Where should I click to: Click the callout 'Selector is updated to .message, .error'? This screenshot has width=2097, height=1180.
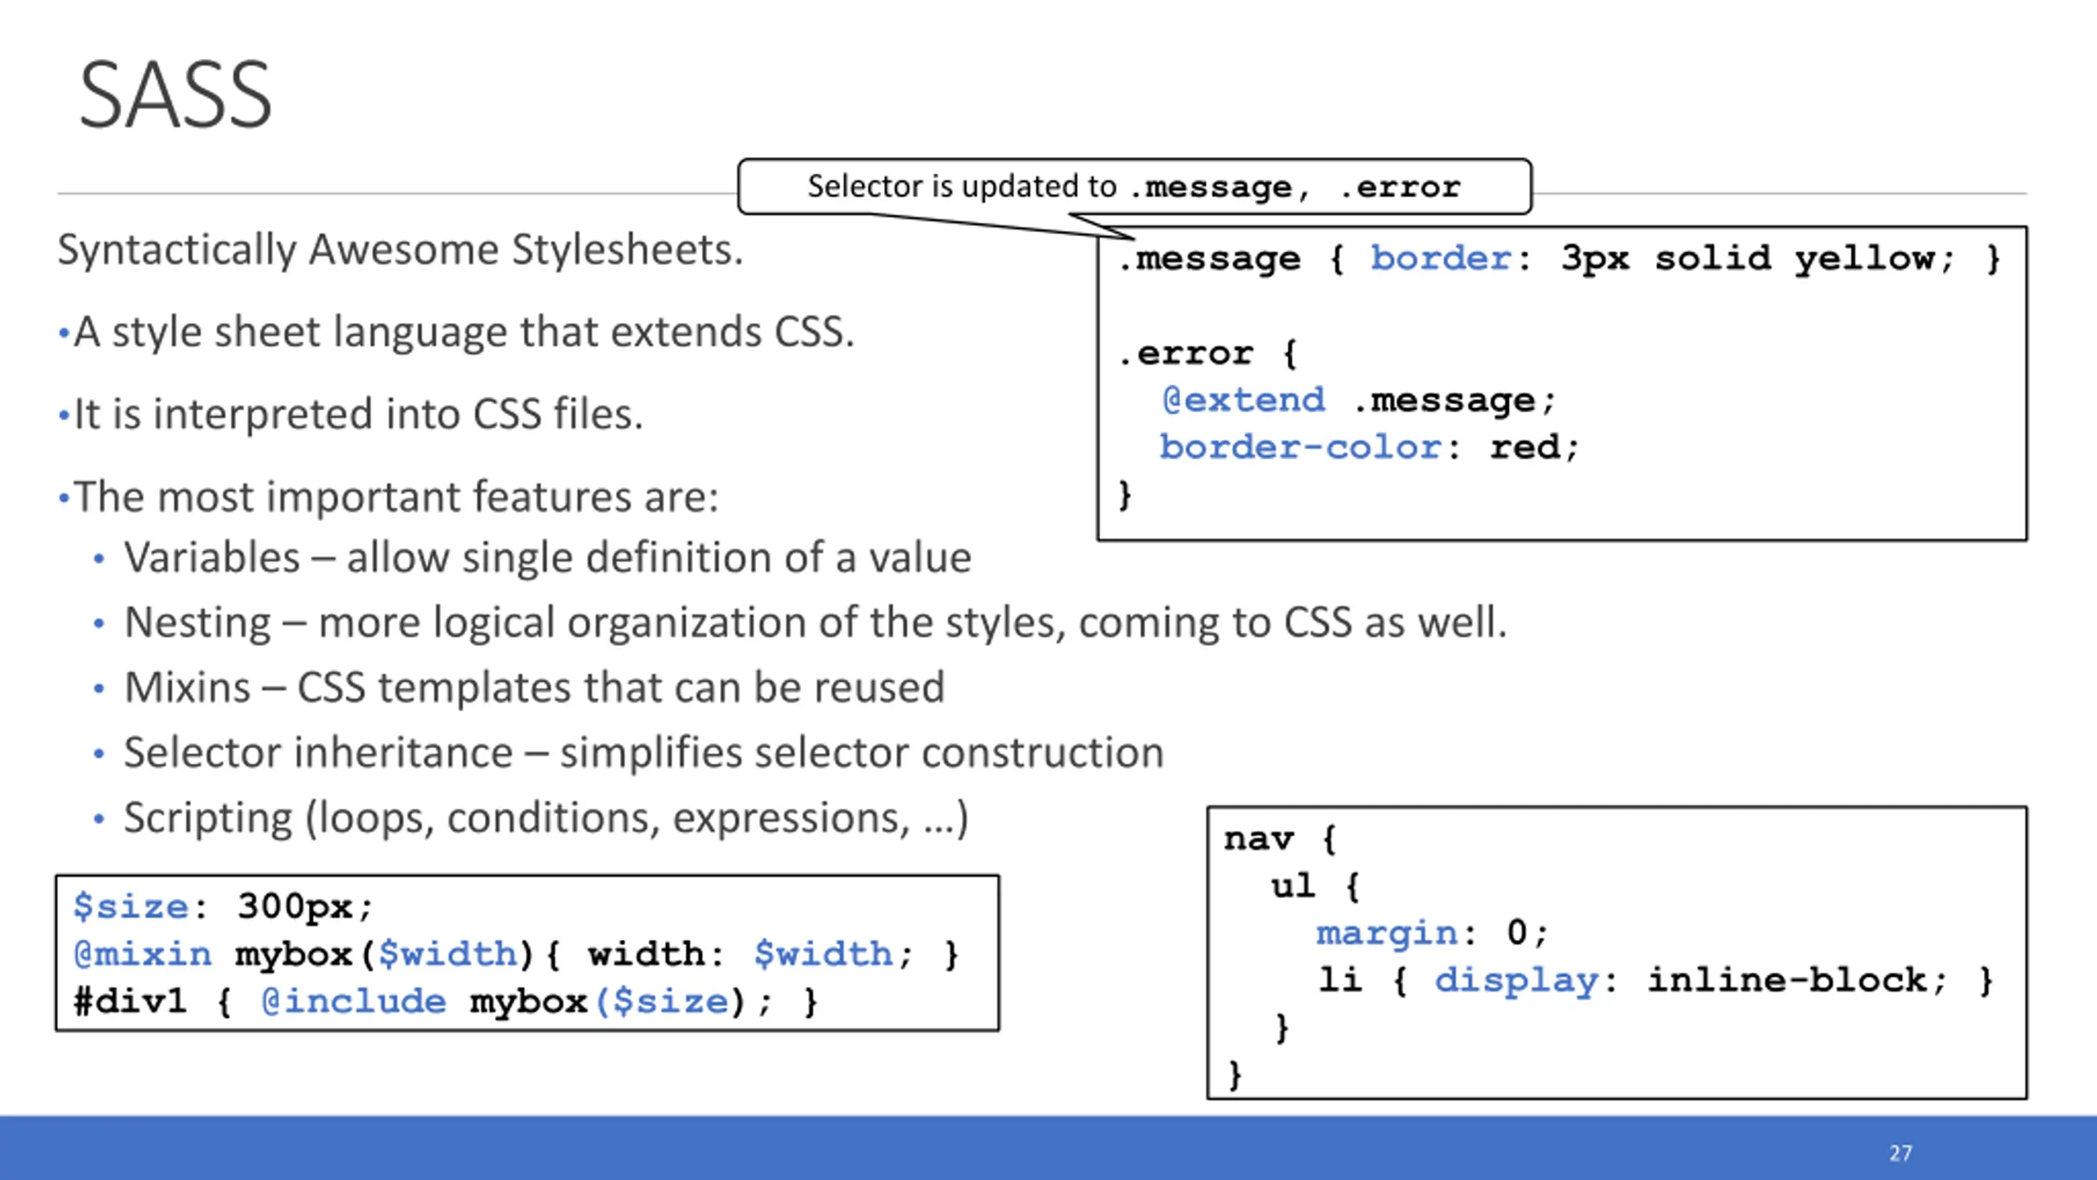[x=1135, y=187]
